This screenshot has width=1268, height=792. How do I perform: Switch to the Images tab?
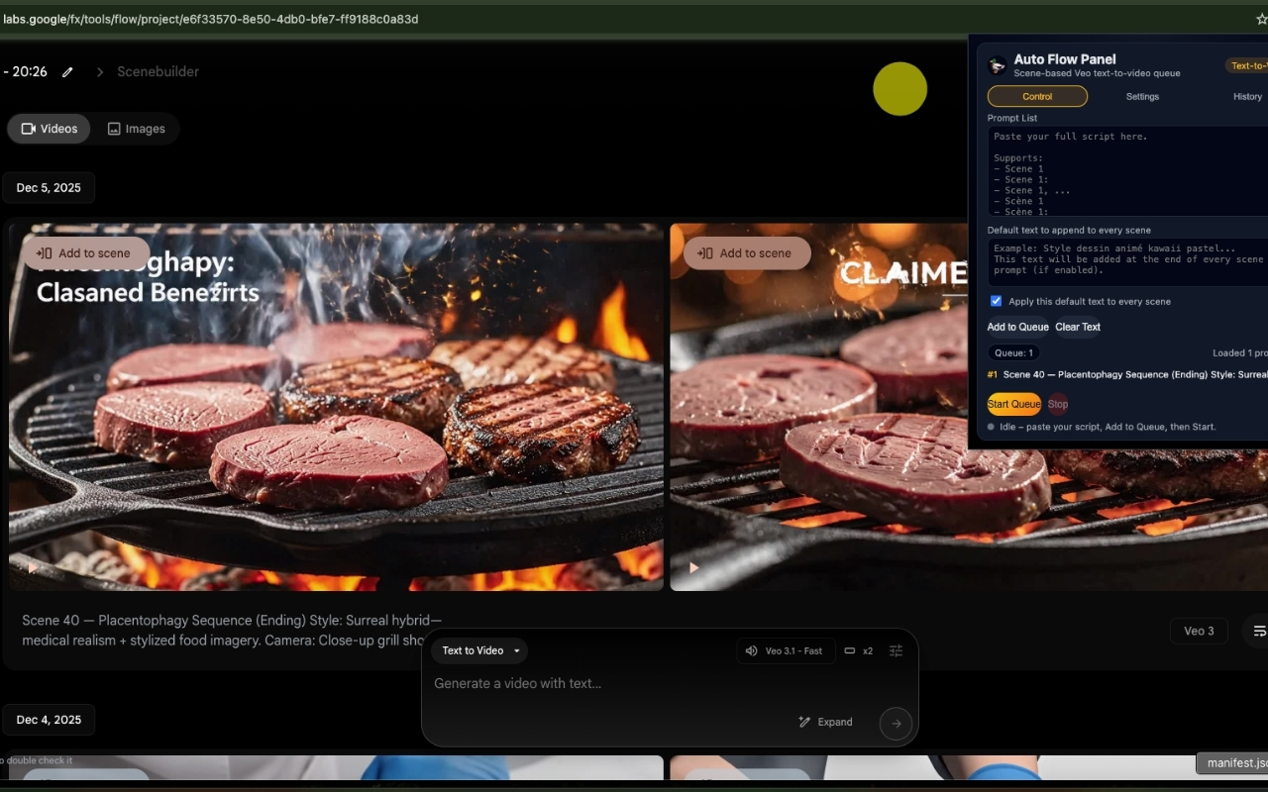pyautogui.click(x=136, y=129)
